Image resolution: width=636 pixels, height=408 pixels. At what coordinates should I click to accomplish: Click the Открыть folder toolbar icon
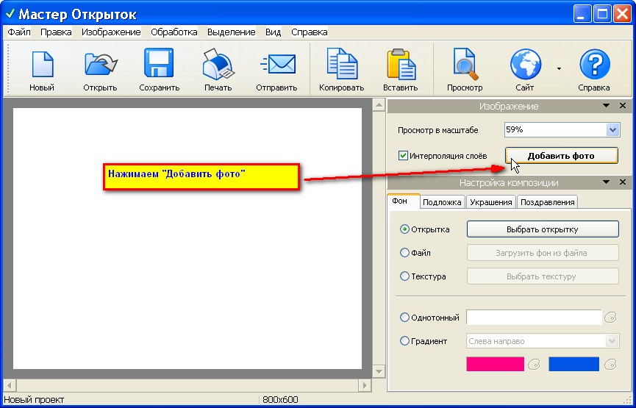pos(100,65)
